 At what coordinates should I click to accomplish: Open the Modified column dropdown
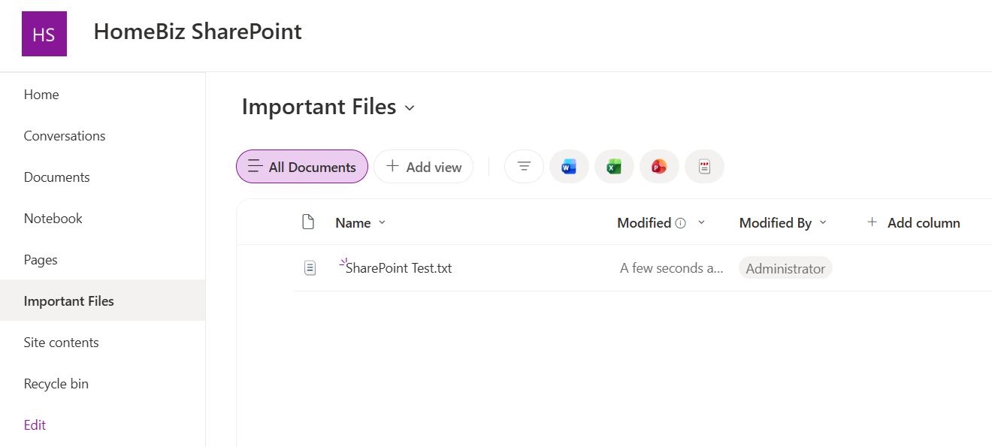pos(702,222)
